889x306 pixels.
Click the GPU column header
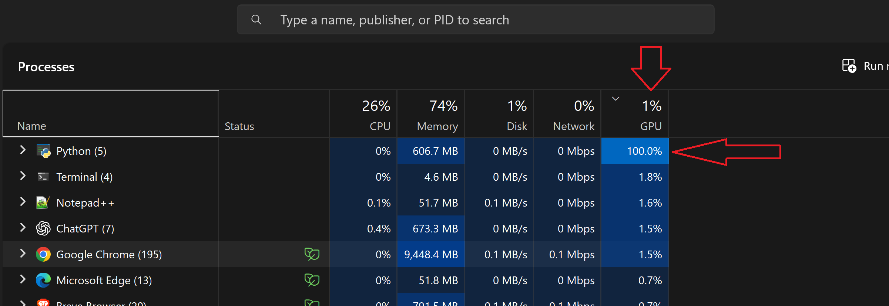635,114
